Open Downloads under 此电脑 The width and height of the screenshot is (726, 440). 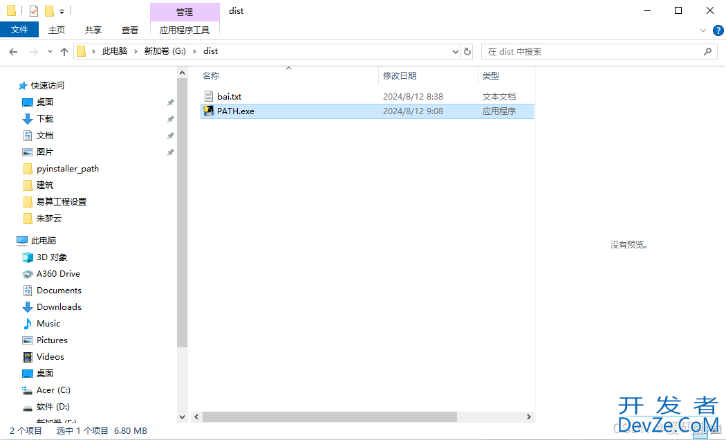(59, 307)
